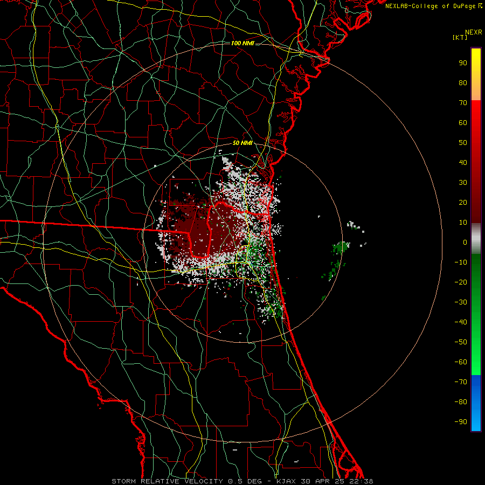485x485 pixels.
Task: Click the [KT] units label
Action: [460, 37]
